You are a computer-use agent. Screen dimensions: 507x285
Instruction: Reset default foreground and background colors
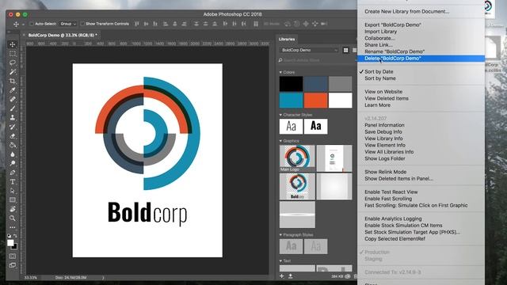10,236
